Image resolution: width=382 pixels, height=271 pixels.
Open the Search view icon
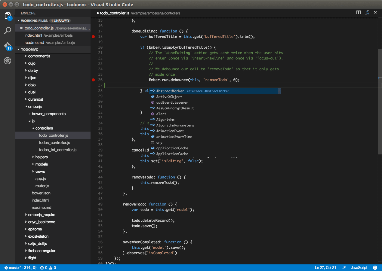coord(8,31)
